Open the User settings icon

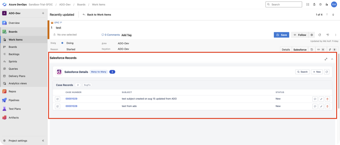pyautogui.click(x=327, y=5)
